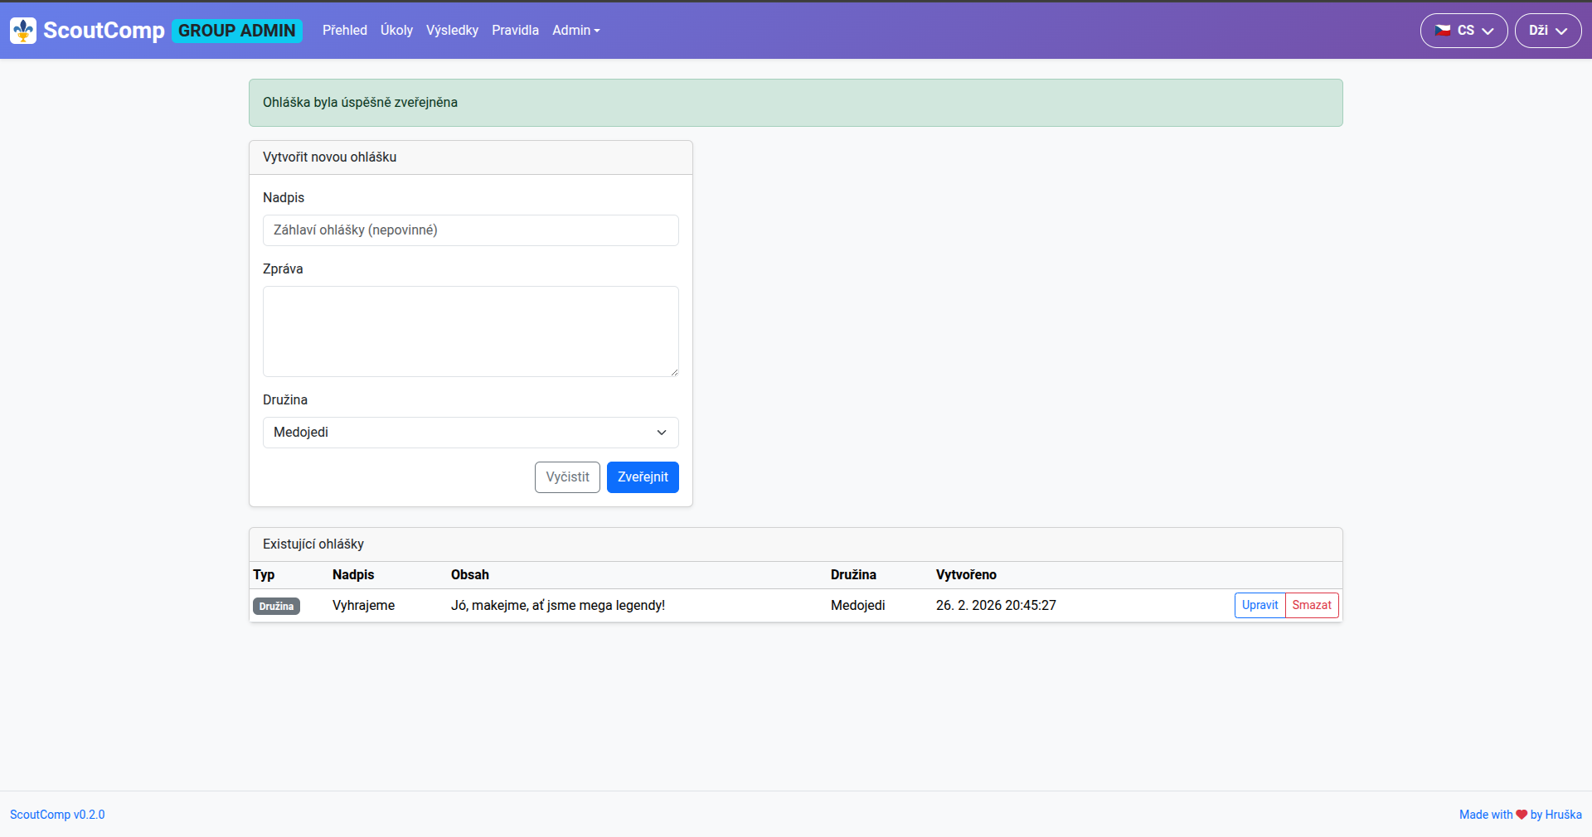Expand the Admin navigation dropdown
This screenshot has width=1592, height=837.
pos(575,31)
